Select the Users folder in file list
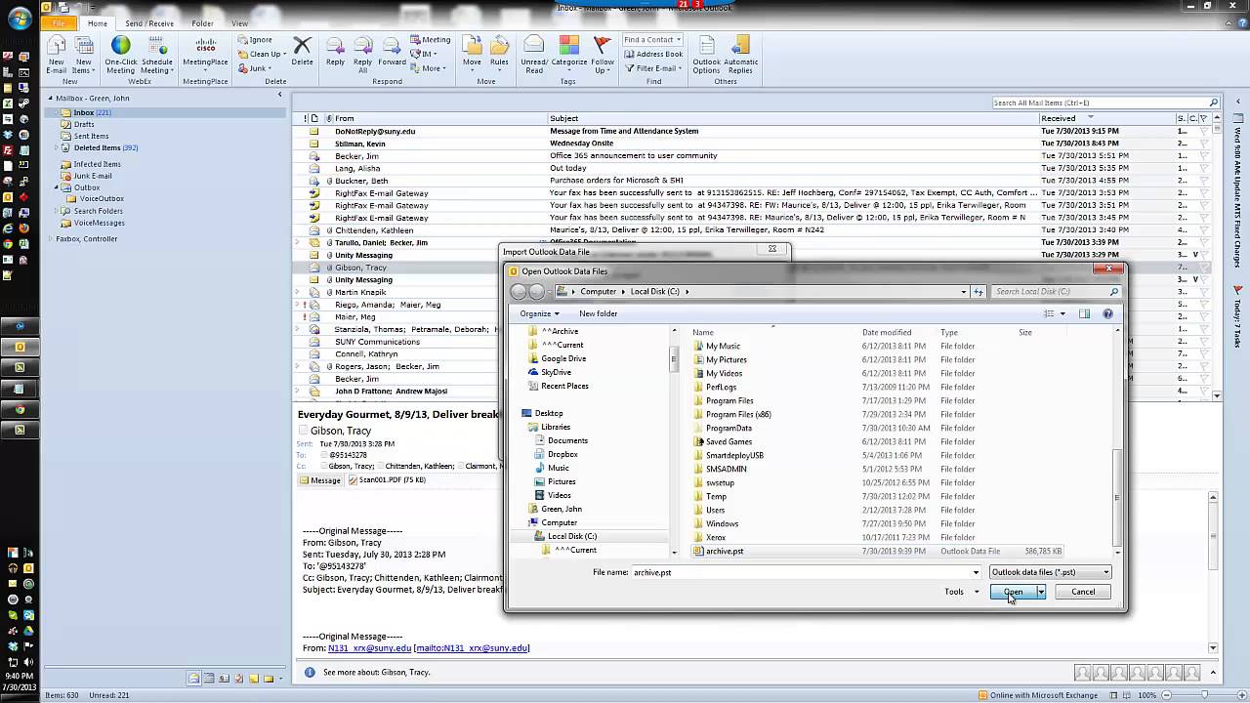The width and height of the screenshot is (1250, 703). [x=715, y=510]
